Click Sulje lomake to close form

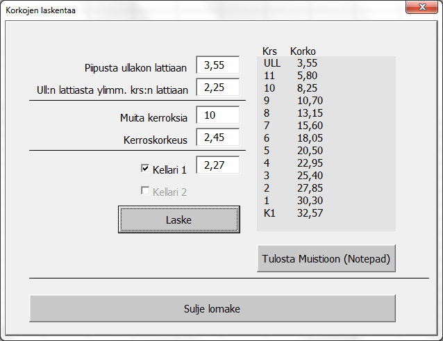(212, 308)
